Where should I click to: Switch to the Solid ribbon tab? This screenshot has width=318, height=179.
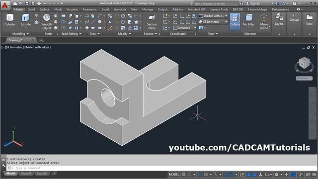coord(31,9)
